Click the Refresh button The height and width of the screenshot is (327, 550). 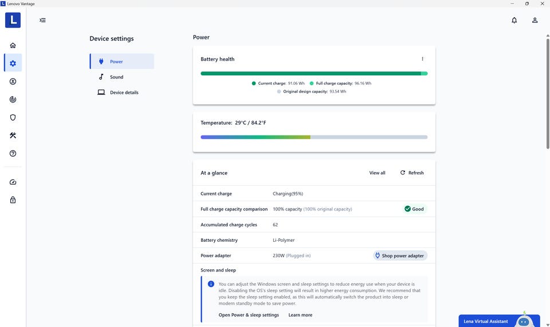pos(412,173)
